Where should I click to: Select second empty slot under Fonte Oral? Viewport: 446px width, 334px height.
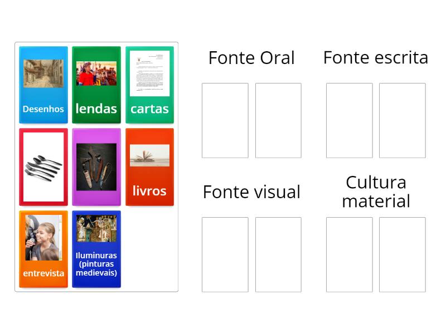pos(278,120)
